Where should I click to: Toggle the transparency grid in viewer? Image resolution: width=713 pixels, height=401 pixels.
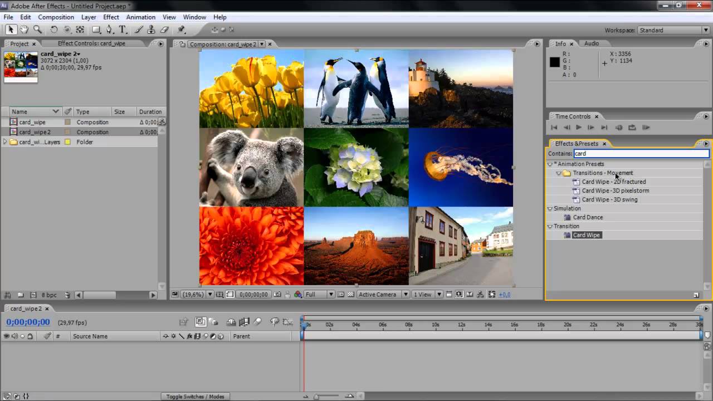(350, 294)
